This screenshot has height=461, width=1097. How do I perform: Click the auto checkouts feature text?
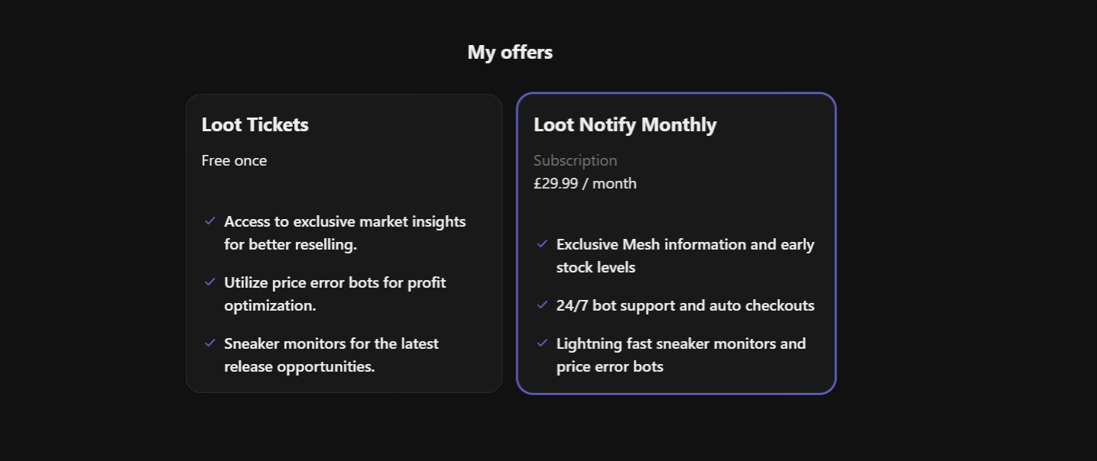[x=685, y=305]
